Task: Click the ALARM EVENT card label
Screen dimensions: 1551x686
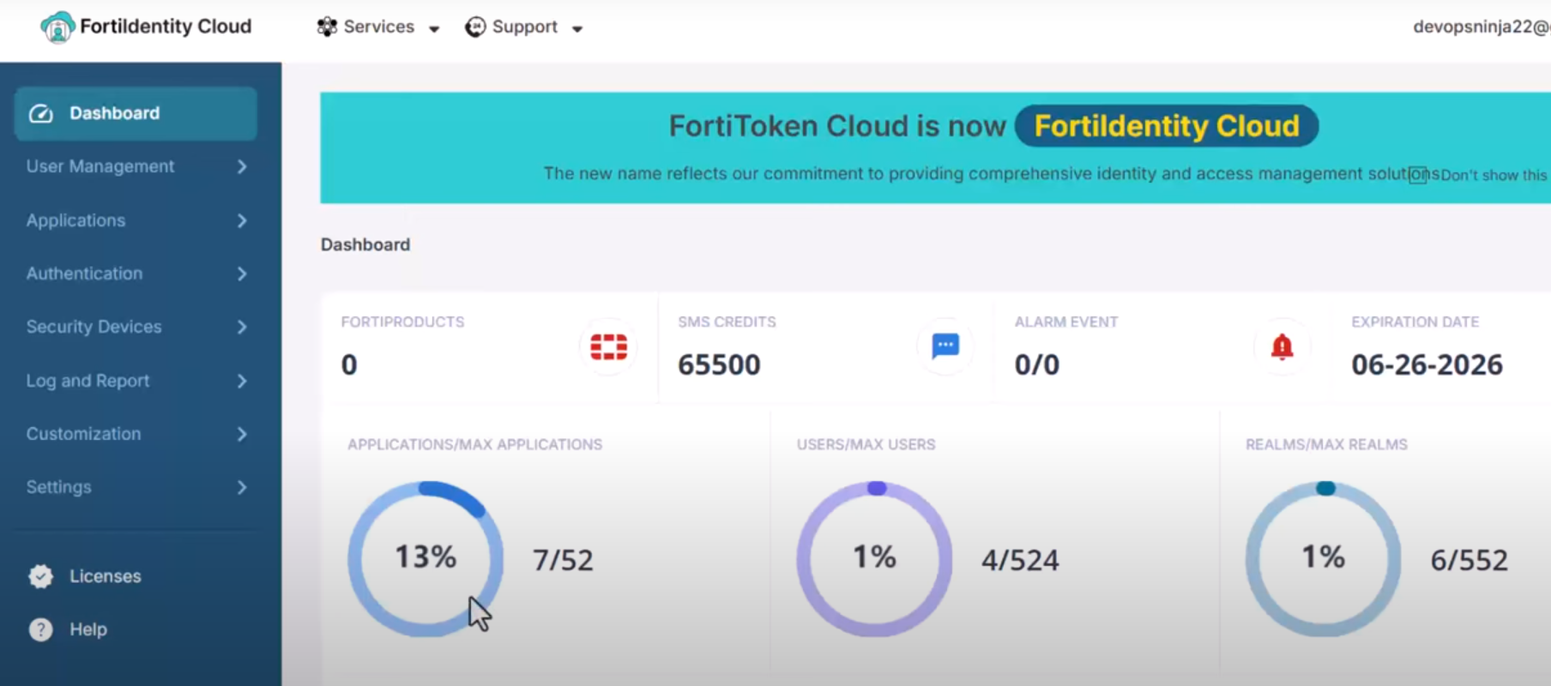Action: click(1066, 322)
